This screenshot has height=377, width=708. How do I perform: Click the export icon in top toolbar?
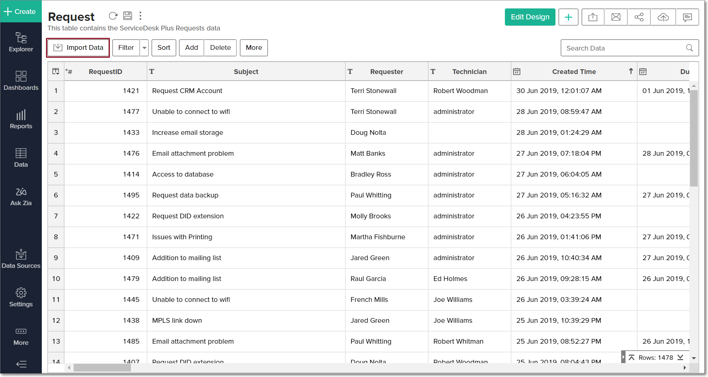[593, 17]
